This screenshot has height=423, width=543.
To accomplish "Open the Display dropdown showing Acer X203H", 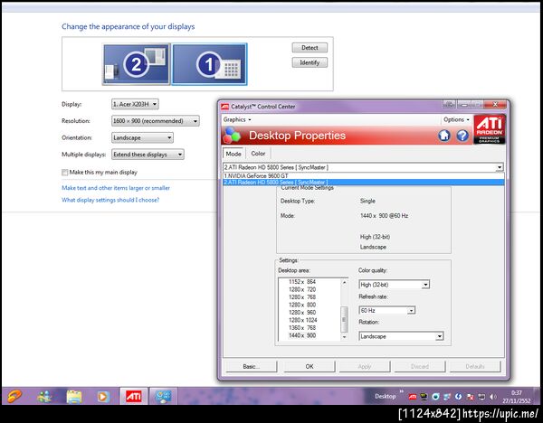I will click(135, 104).
